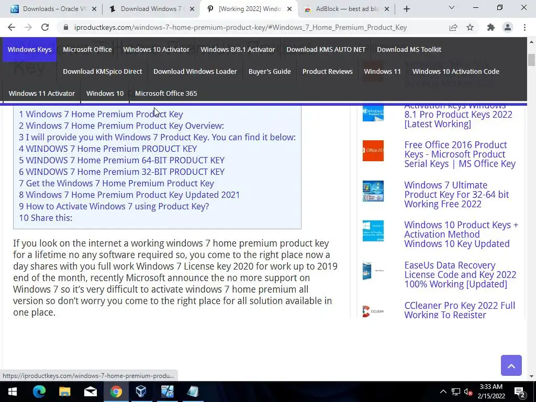Image resolution: width=536 pixels, height=402 pixels.
Task: Close the Download Windows 7 tab
Action: [x=192, y=9]
